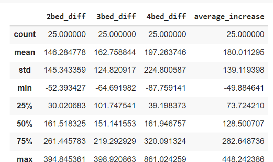Click the 3bed_diff column header
This screenshot has width=273, height=162.
click(116, 16)
